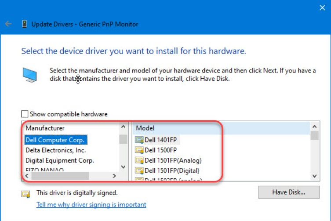Click the Dell 1501FP(Digital) driver icon
Viewport: 331px width, 221px height.
pos(139,170)
